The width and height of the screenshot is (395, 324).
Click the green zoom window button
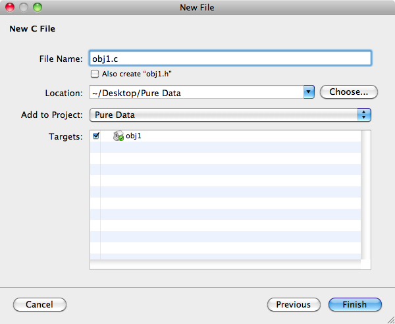pyautogui.click(x=38, y=7)
